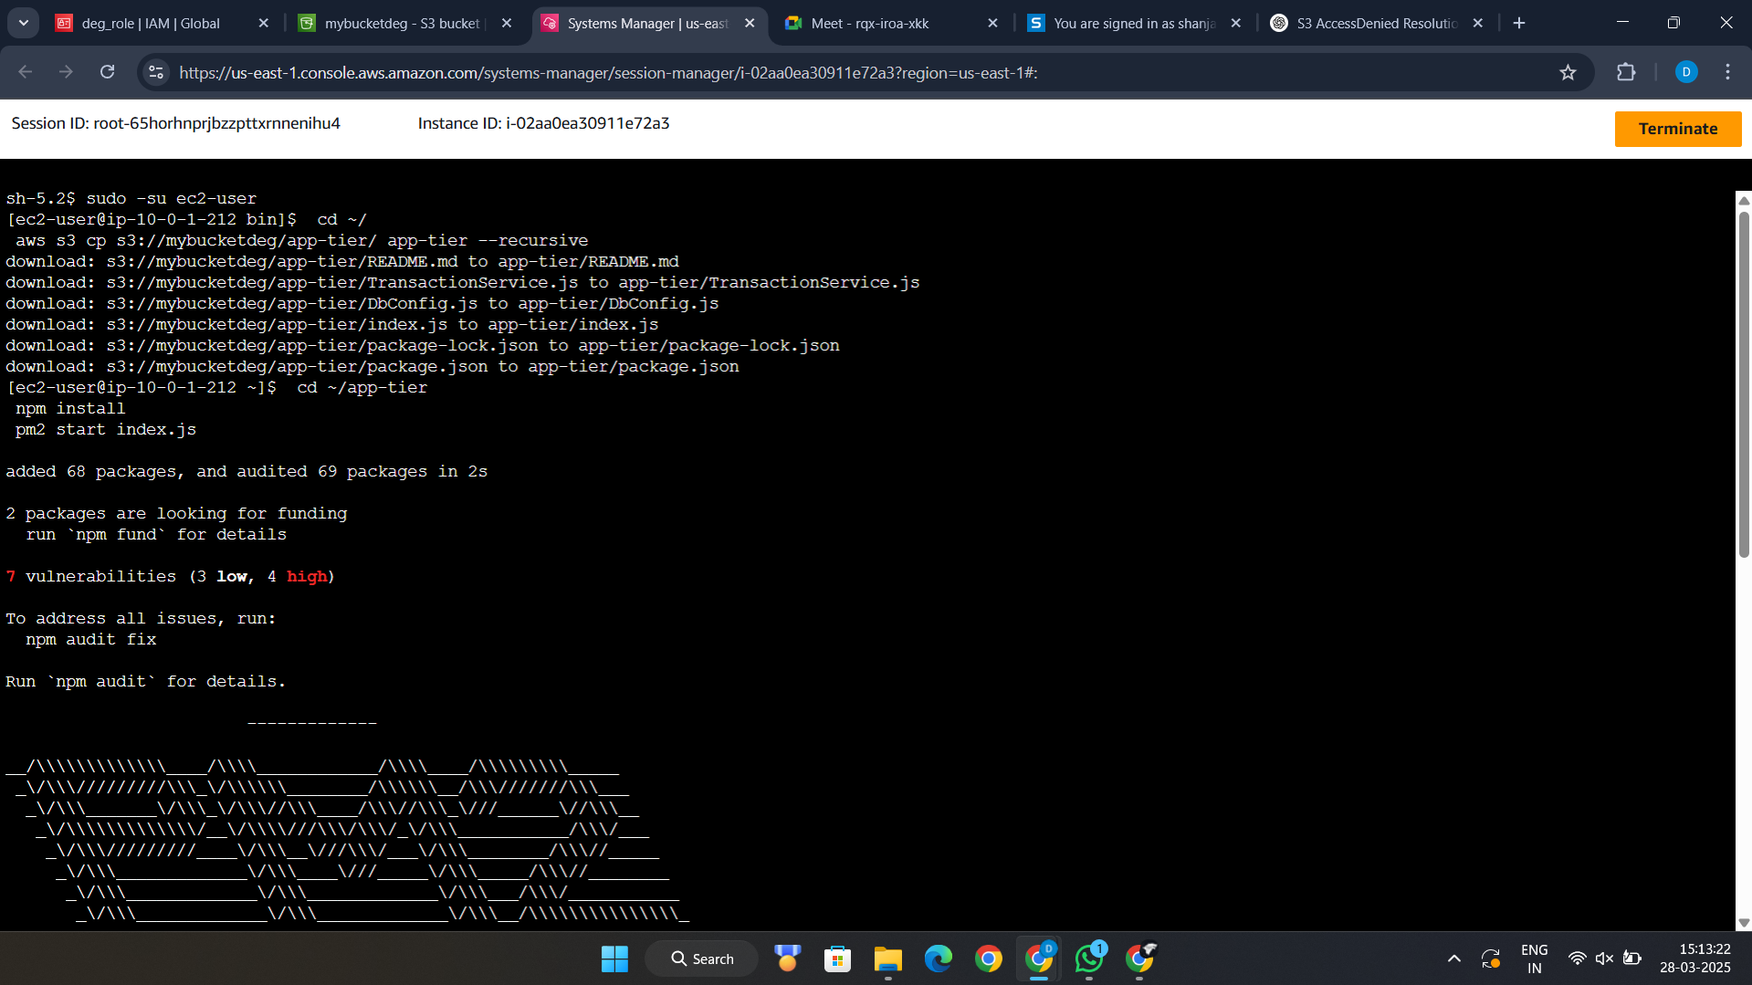Show hidden system tray icons
Image resolution: width=1752 pixels, height=985 pixels.
click(x=1454, y=959)
